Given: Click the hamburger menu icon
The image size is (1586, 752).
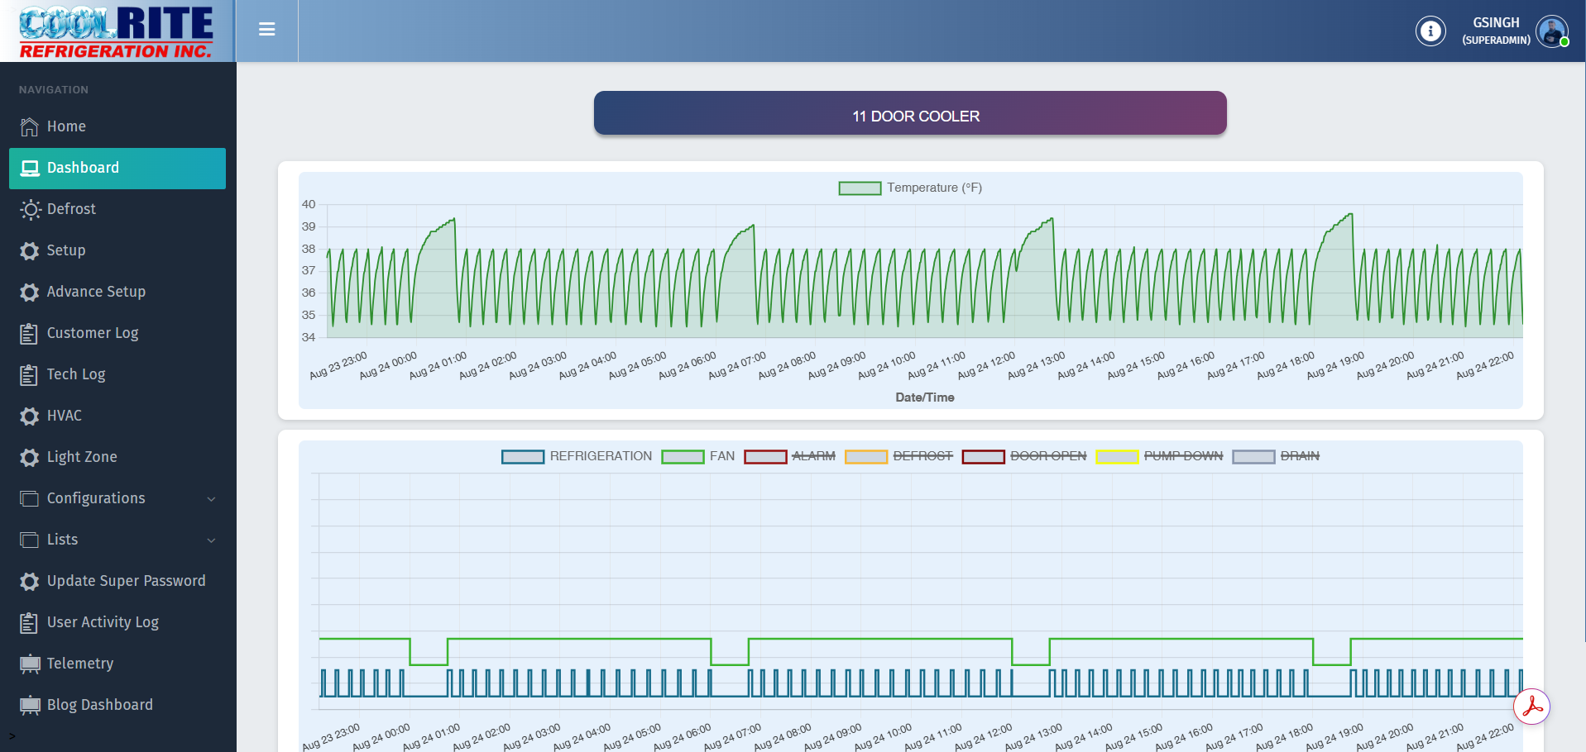Looking at the screenshot, I should [266, 30].
